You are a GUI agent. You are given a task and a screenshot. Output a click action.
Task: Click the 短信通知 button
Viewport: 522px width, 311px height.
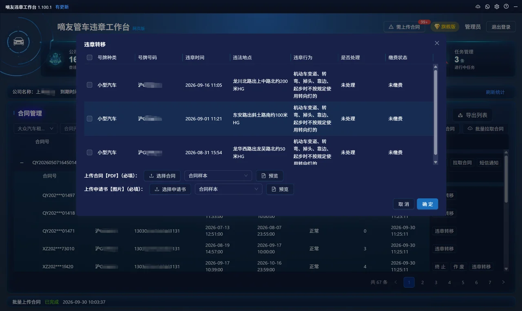click(x=489, y=163)
